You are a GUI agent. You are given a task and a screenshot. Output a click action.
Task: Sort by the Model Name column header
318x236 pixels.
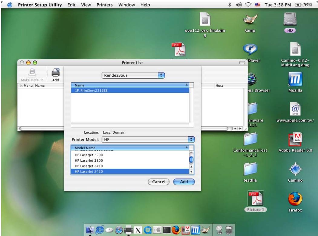coord(130,148)
